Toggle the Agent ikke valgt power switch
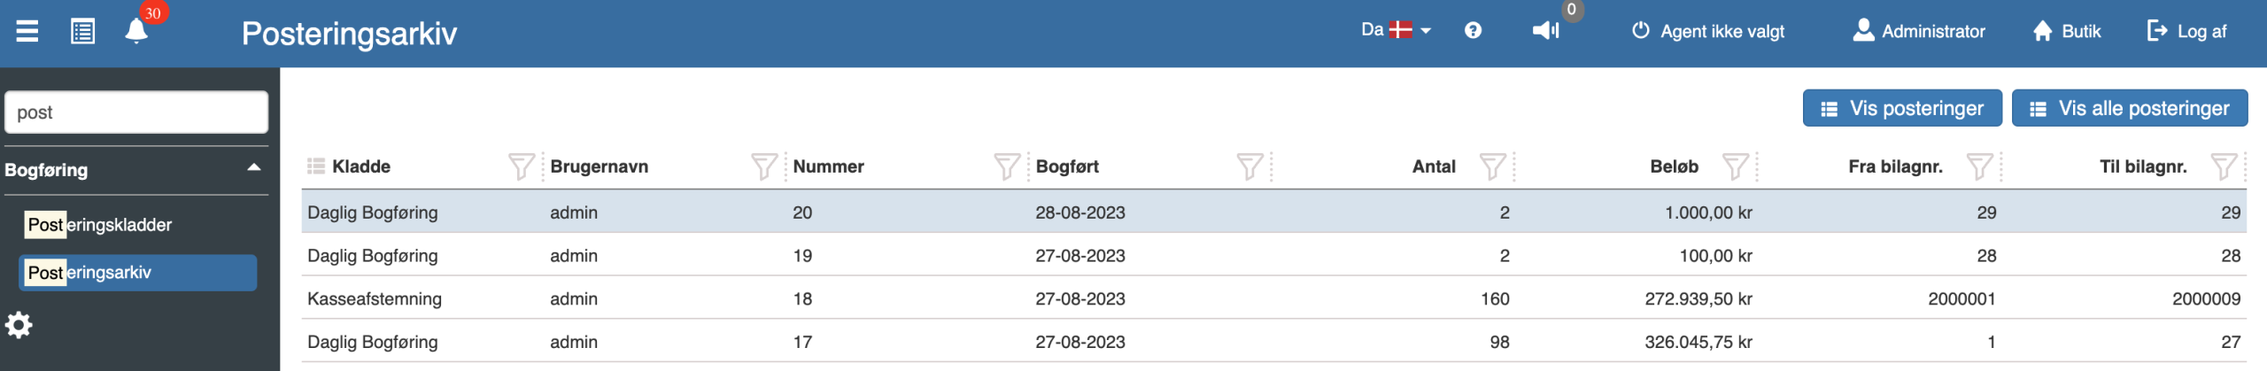 (1641, 30)
